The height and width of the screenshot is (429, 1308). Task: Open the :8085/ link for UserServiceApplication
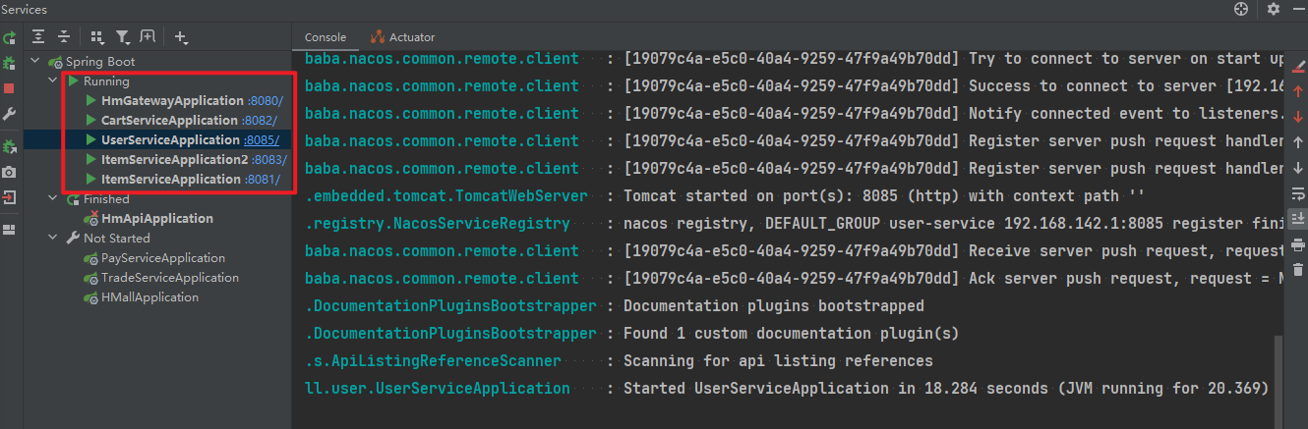point(262,140)
